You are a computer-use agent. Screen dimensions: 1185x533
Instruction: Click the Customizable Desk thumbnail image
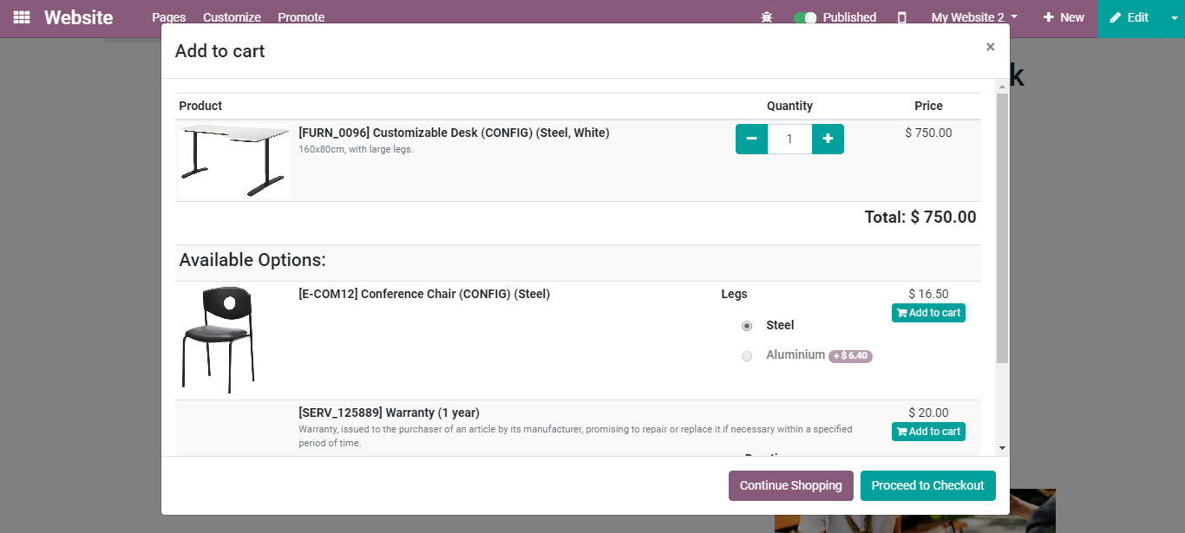click(234, 160)
